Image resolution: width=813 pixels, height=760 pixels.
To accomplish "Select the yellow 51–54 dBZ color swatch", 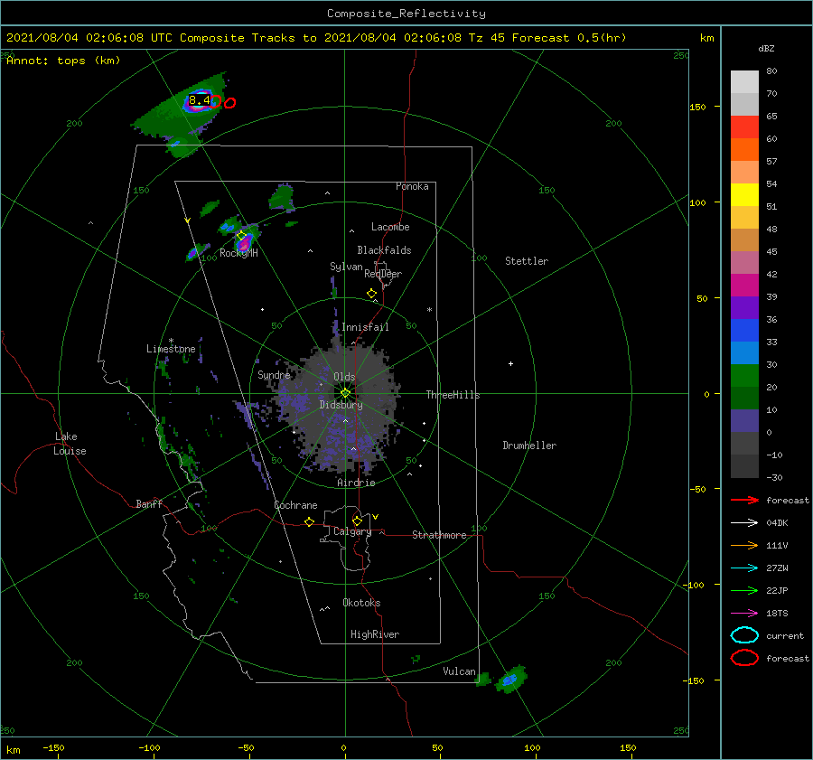I will [x=744, y=195].
